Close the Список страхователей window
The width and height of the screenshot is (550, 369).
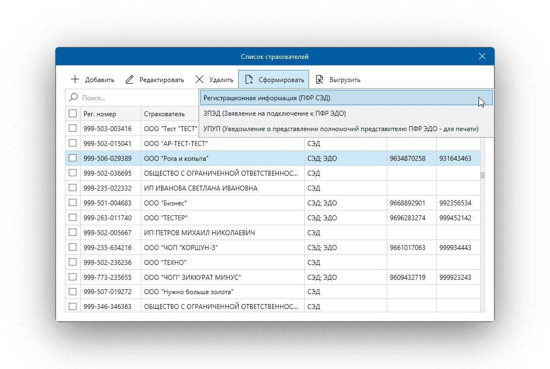tap(482, 56)
